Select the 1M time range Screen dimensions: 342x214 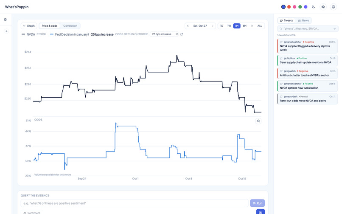pyautogui.click(x=237, y=26)
